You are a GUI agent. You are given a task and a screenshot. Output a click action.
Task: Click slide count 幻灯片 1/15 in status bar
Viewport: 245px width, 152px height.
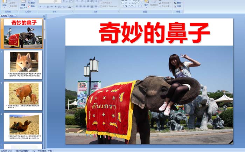(7, 151)
